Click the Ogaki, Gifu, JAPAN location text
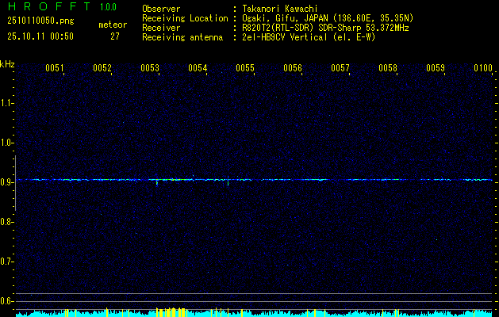 coord(328,18)
